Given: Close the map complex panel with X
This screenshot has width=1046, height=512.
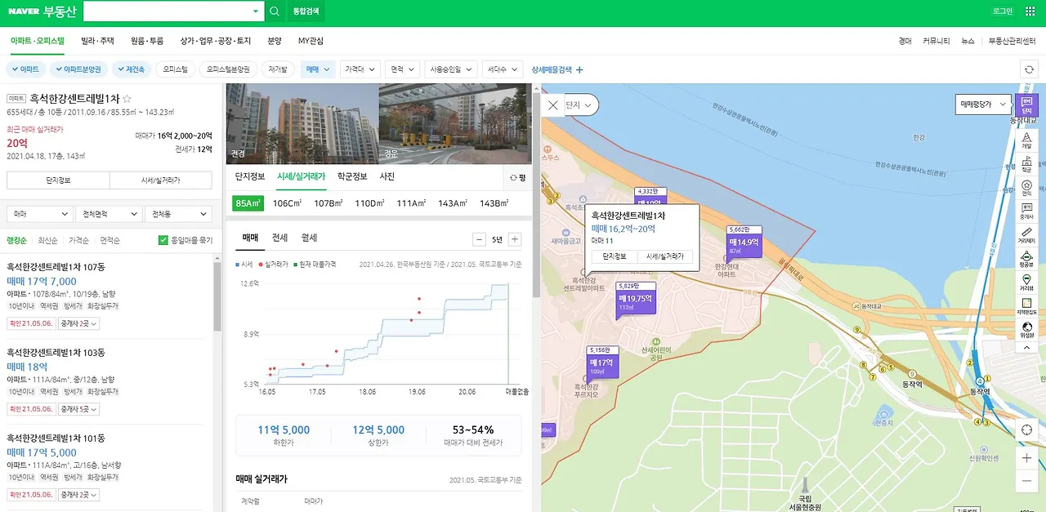Looking at the screenshot, I should [x=553, y=105].
